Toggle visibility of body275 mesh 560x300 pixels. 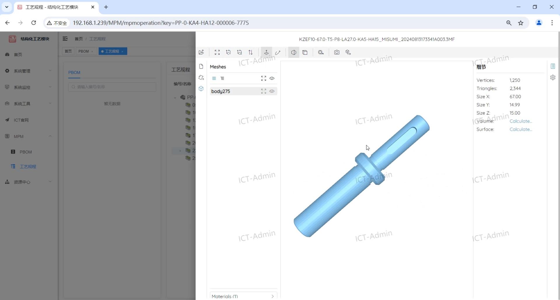272,91
